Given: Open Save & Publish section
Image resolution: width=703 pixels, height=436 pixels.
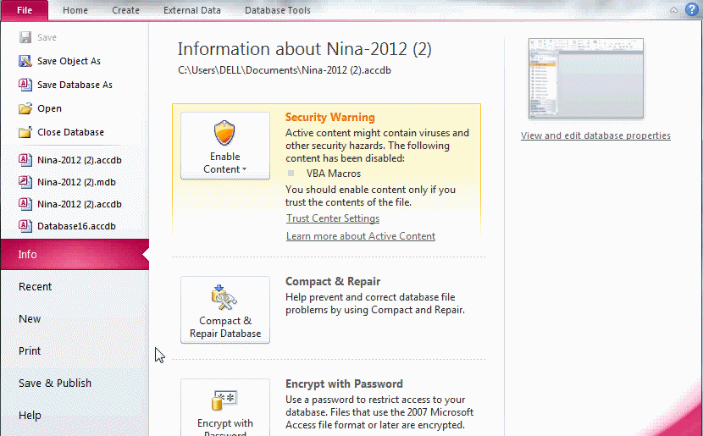Looking at the screenshot, I should (55, 384).
